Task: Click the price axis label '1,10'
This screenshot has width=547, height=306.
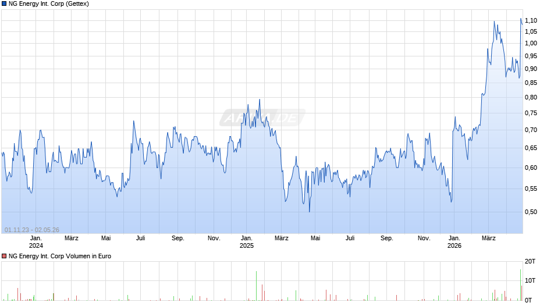Action: 531,20
